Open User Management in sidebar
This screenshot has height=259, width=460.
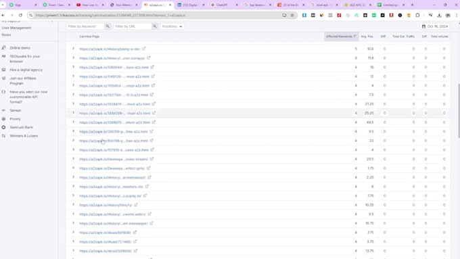click(16, 28)
